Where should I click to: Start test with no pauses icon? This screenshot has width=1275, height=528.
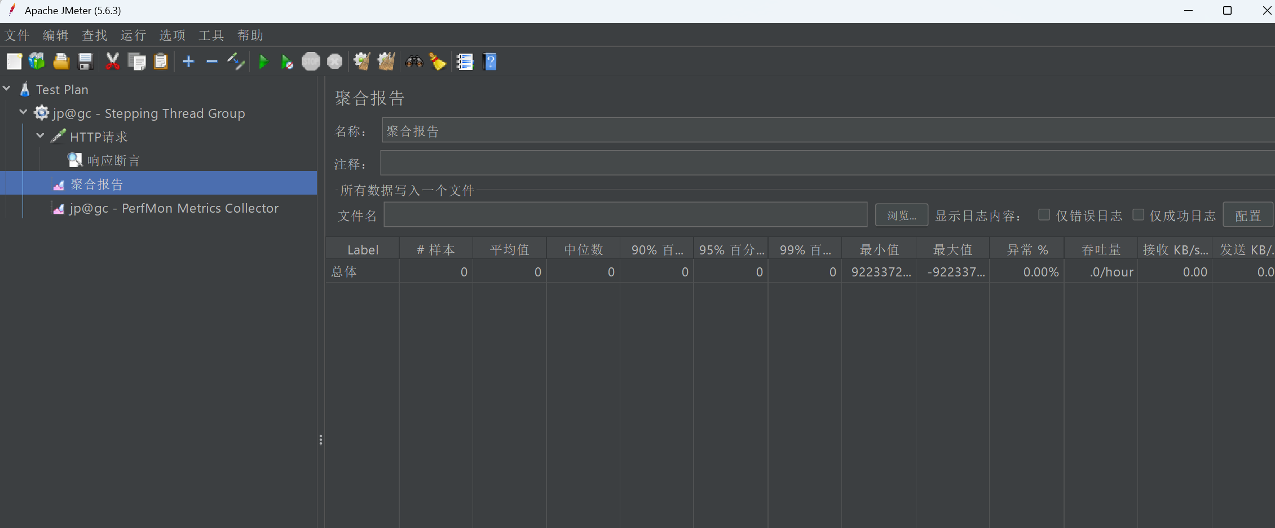pos(287,61)
